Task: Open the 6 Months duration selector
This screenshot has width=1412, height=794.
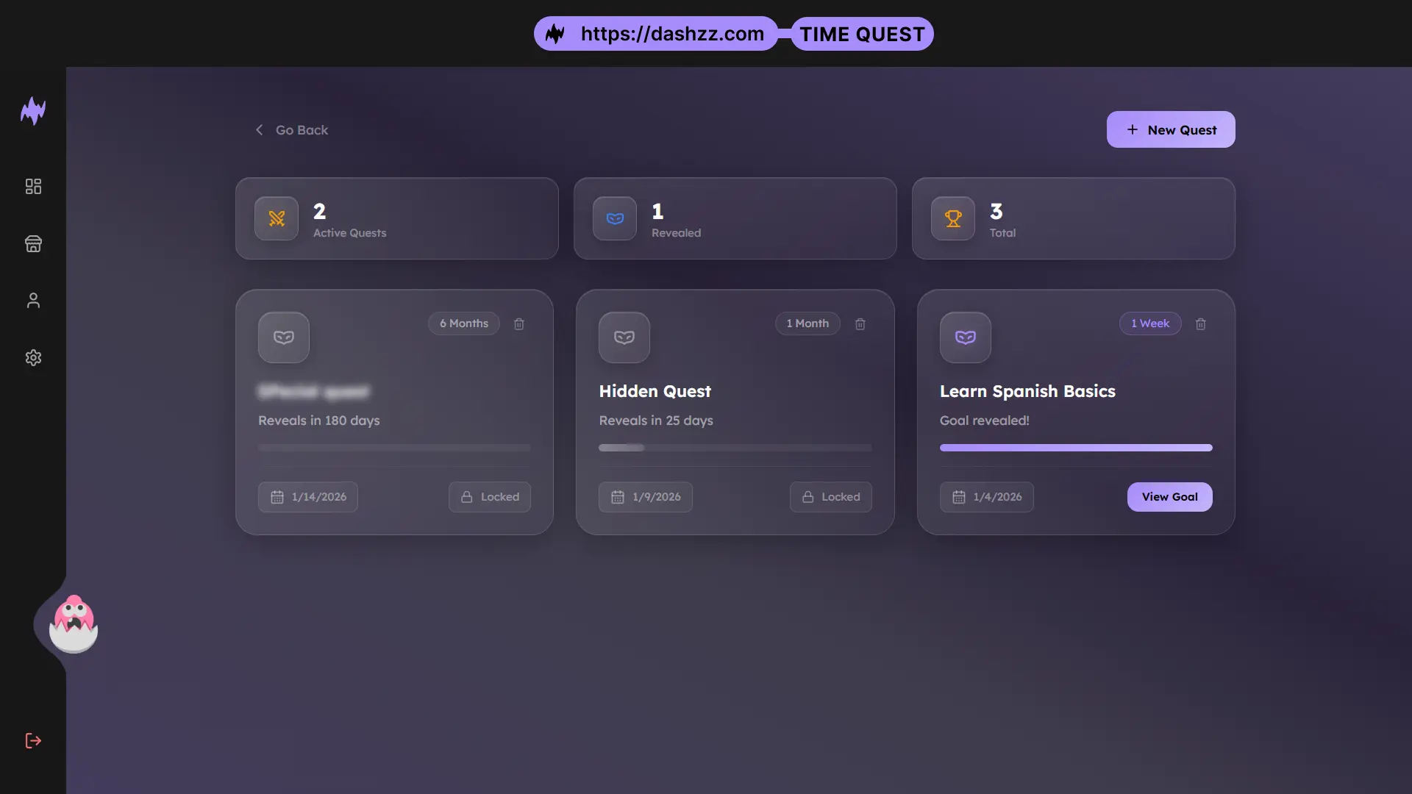Action: tap(463, 323)
